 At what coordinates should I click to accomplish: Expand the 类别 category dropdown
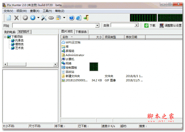(x=137, y=25)
